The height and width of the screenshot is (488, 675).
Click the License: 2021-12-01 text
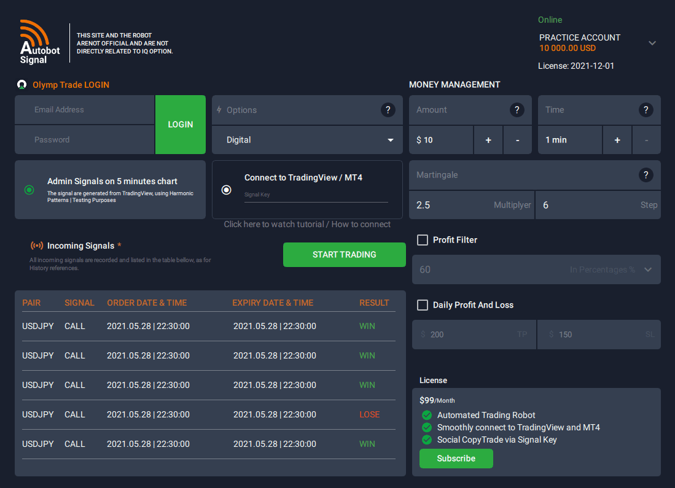(x=576, y=66)
